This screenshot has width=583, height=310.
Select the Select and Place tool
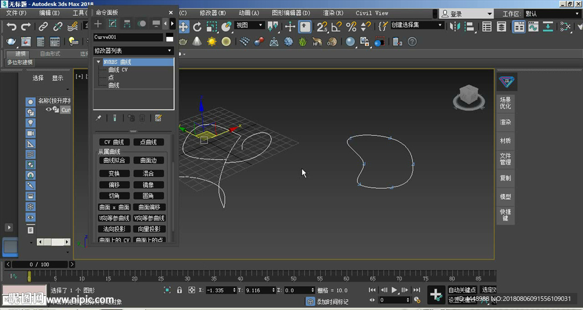coord(226,27)
